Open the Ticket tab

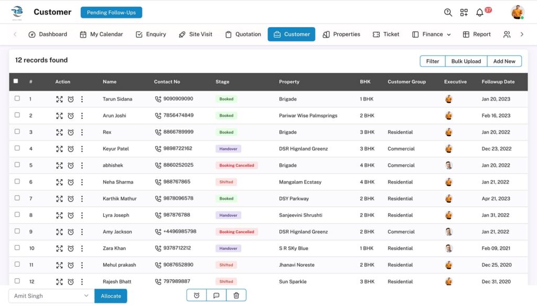point(386,34)
